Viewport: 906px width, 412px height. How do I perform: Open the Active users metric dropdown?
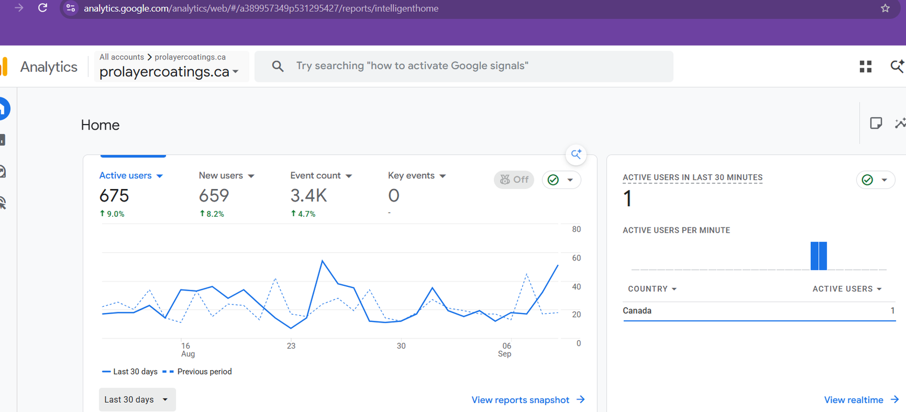tap(131, 175)
